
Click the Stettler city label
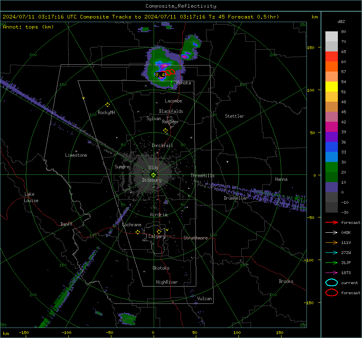pyautogui.click(x=234, y=116)
